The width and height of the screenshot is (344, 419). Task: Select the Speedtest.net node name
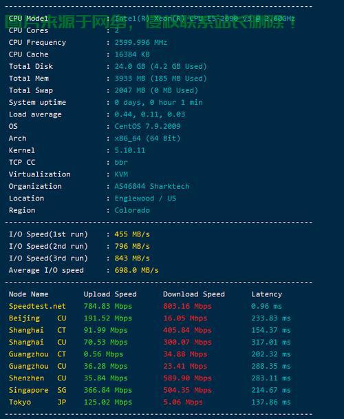(x=37, y=306)
